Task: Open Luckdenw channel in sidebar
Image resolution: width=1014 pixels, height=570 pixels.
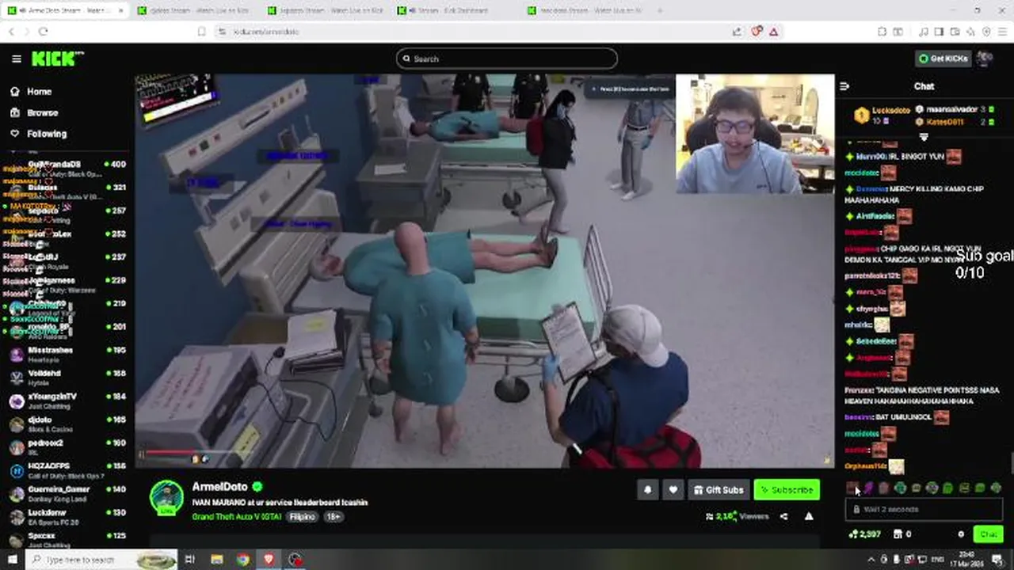Action: tap(67, 516)
